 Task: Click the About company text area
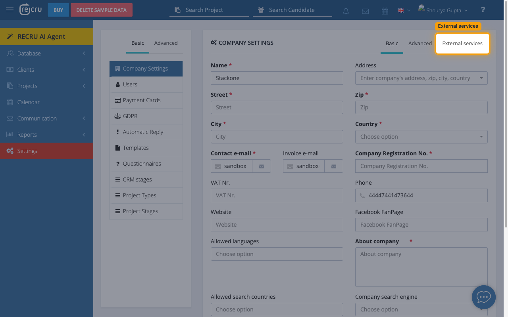pyautogui.click(x=421, y=267)
